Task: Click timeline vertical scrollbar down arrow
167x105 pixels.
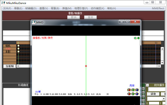Action: [x=162, y=63]
